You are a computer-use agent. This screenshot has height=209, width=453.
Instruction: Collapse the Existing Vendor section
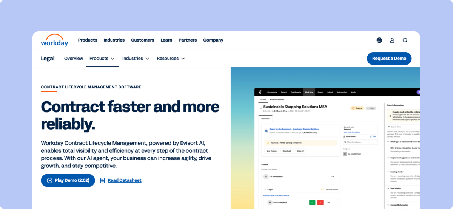click(x=388, y=172)
